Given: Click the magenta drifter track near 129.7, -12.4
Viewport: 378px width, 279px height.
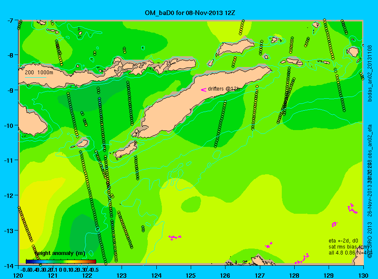Looking at the screenshot, I should click(352, 209).
